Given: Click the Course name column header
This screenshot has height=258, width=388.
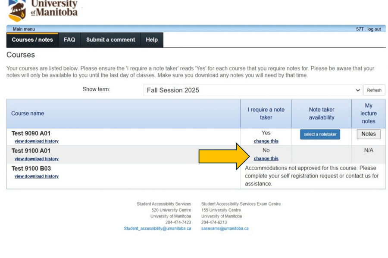Looking at the screenshot, I should tap(28, 114).
